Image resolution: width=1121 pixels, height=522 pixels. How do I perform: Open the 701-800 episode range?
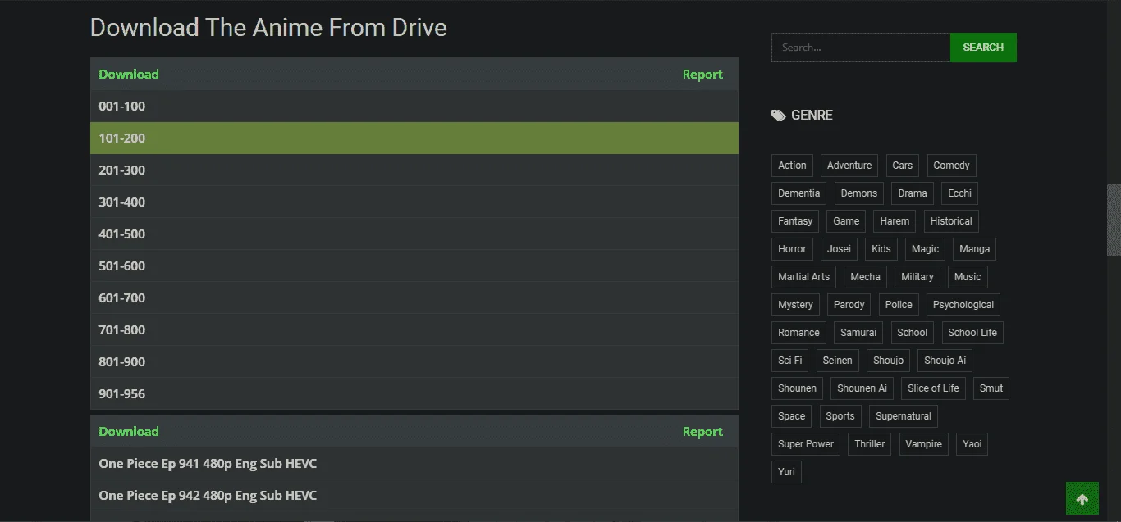click(x=414, y=330)
